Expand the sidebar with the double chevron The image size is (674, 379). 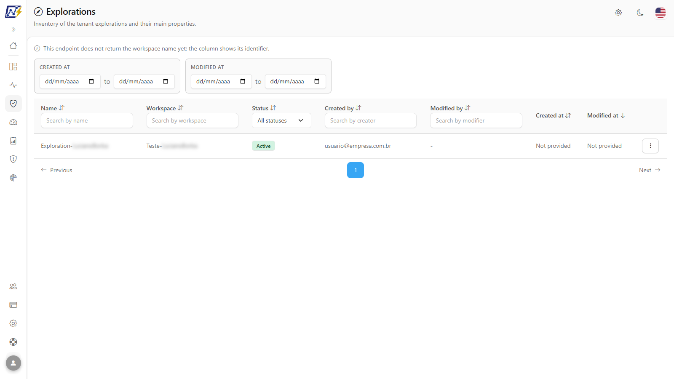(x=13, y=29)
